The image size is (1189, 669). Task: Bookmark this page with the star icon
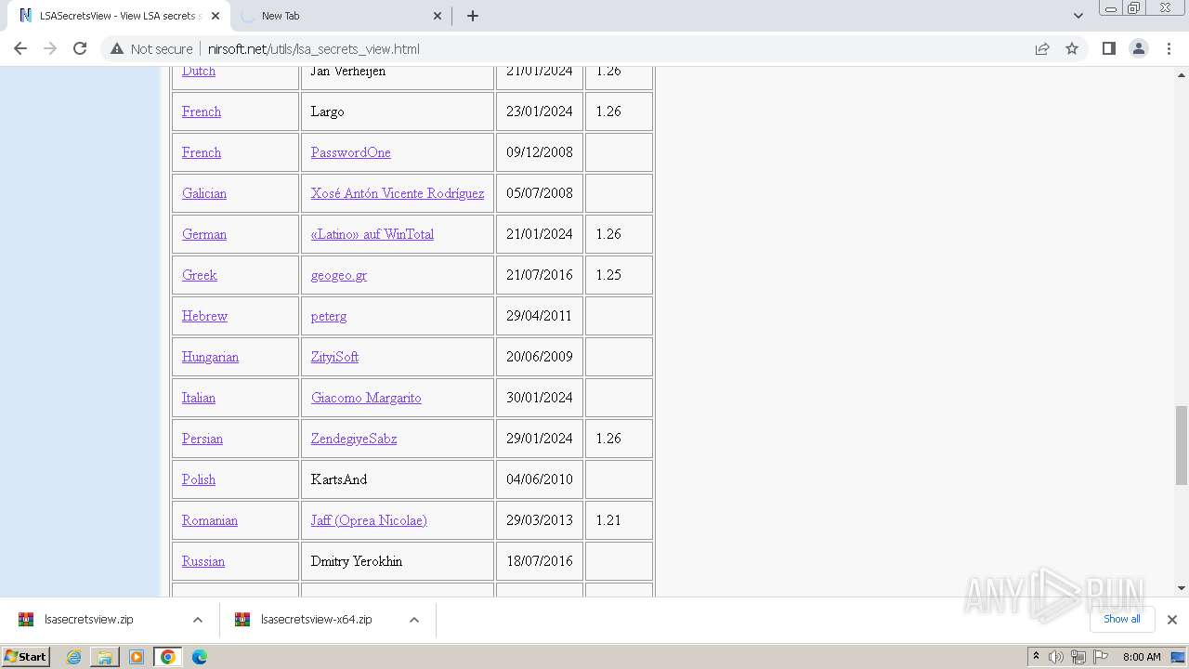pyautogui.click(x=1072, y=49)
